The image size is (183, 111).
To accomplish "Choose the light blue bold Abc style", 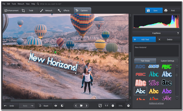I will click(167, 74).
